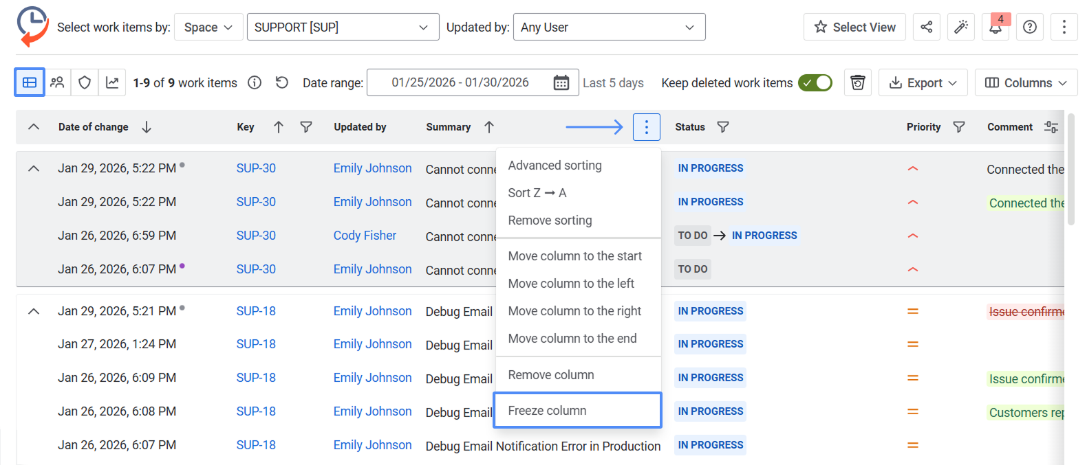
Task: Click the magic wand icon
Action: [961, 27]
